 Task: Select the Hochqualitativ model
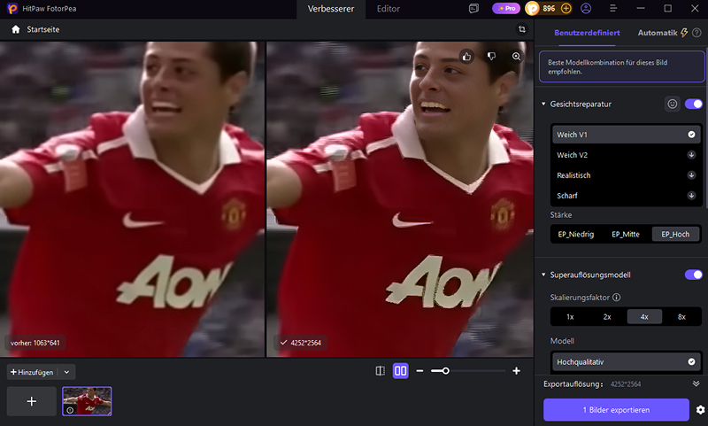[627, 362]
